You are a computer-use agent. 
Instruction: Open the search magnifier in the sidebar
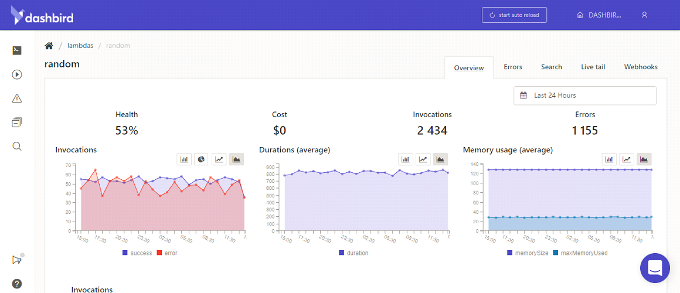17,146
